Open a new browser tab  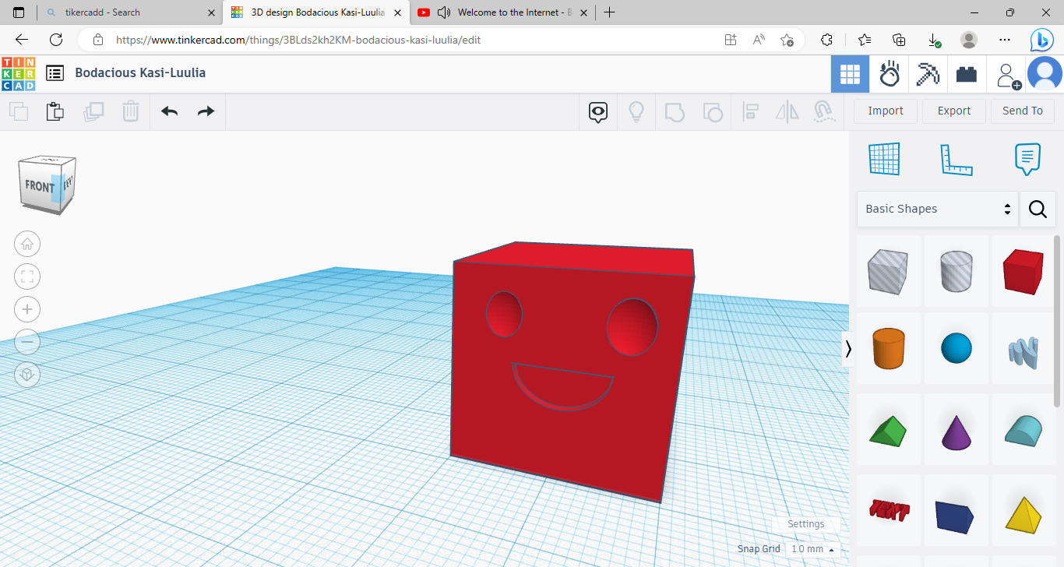610,12
